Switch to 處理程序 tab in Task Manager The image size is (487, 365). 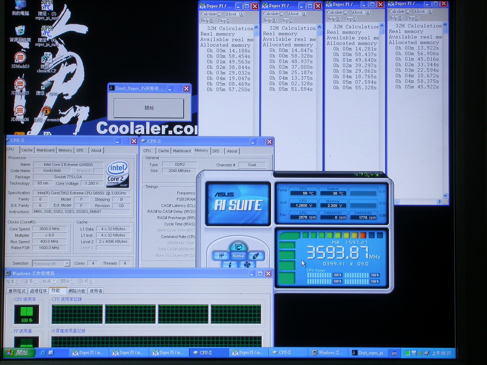coord(38,291)
